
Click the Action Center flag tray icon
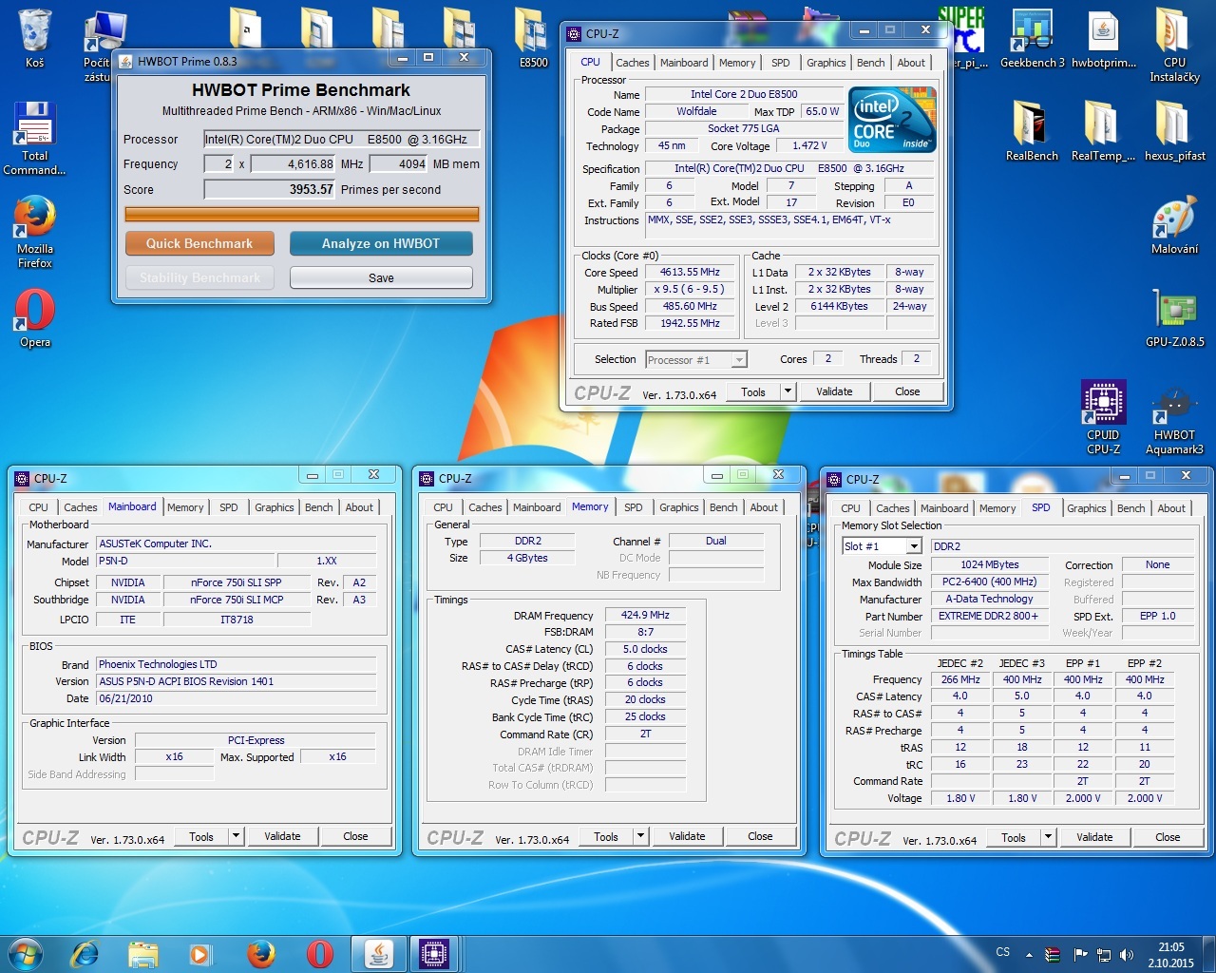[1080, 954]
